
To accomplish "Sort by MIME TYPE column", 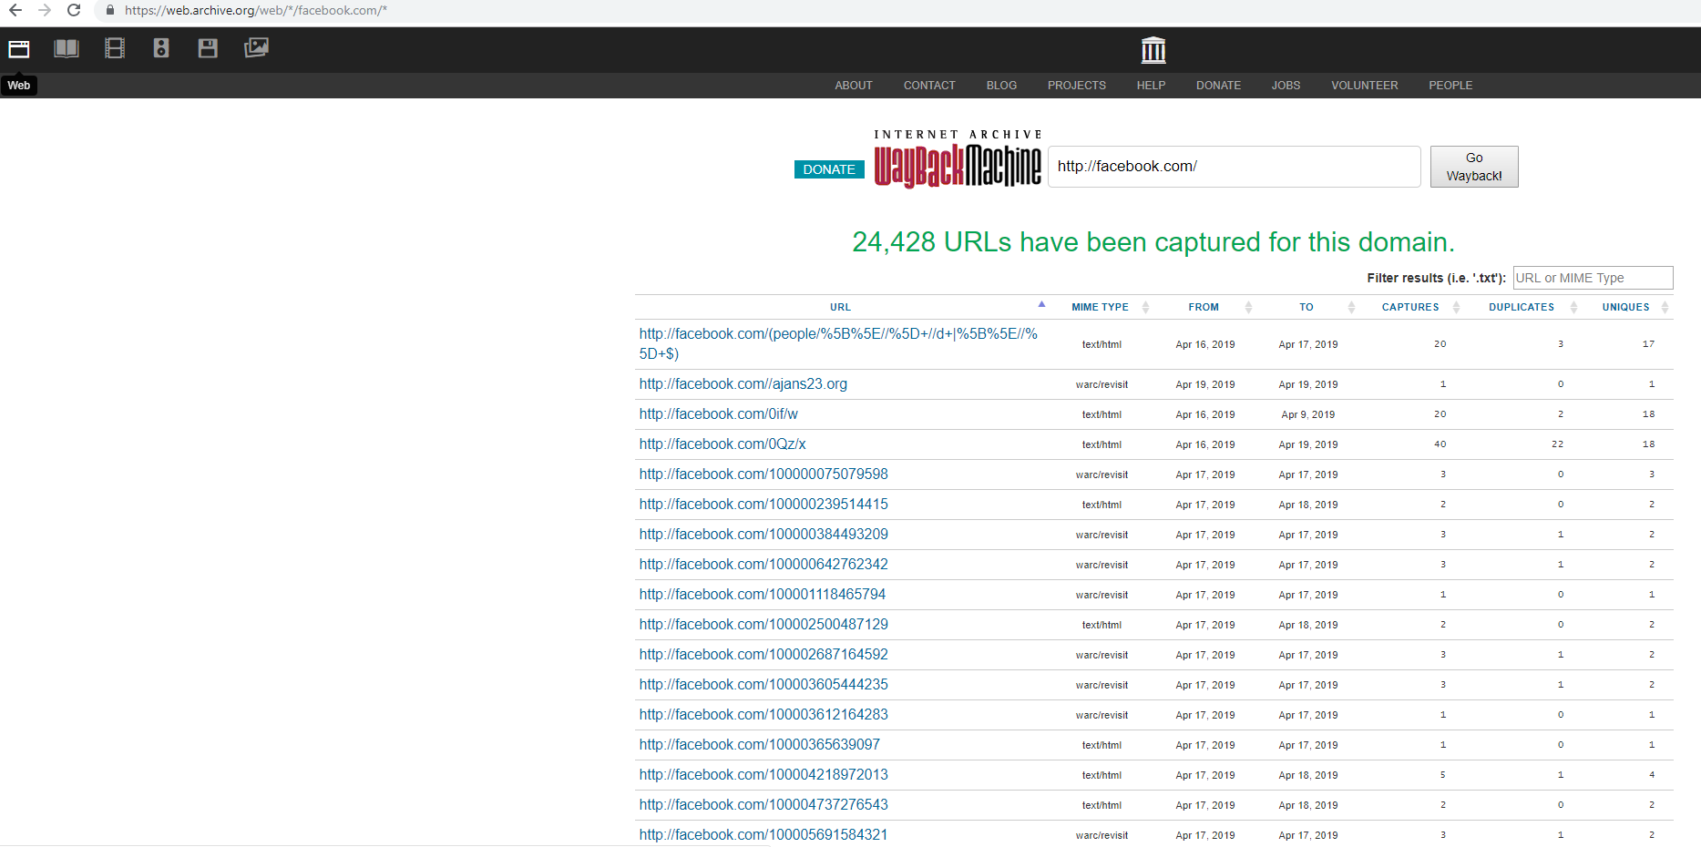I will (1100, 307).
